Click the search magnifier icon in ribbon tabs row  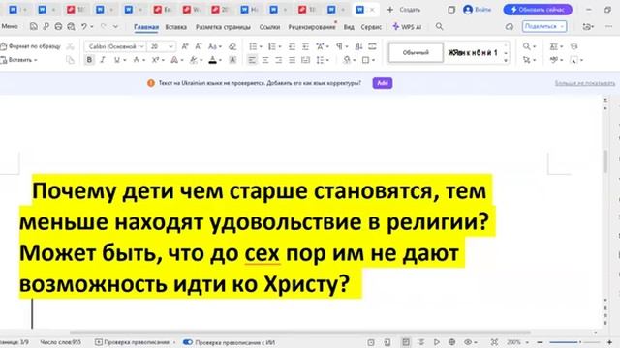tap(439, 26)
